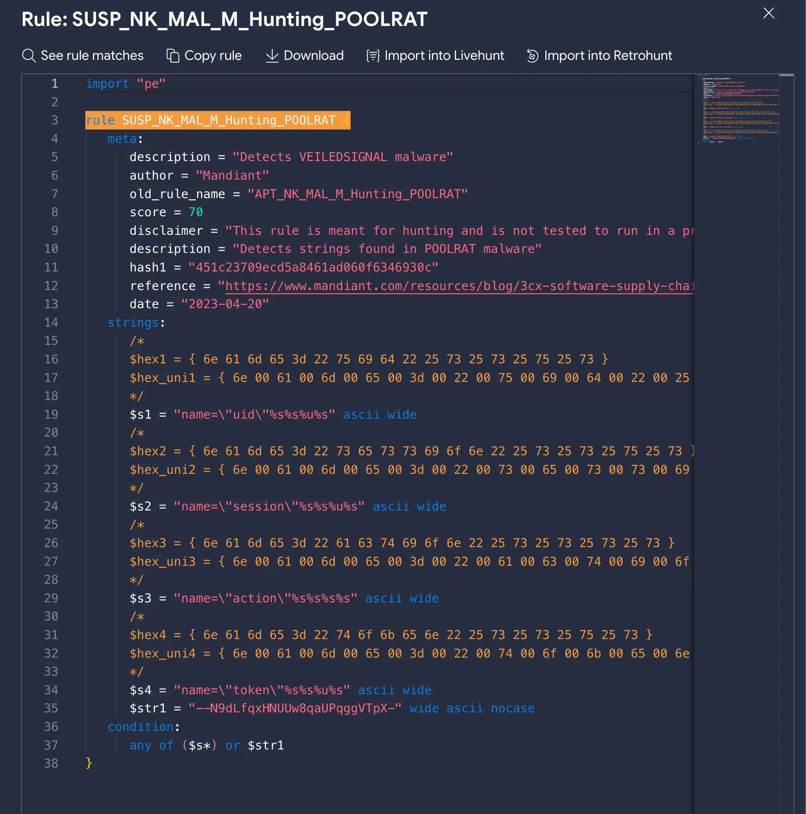Click "any of ($s*) or $str1" condition
806x814 pixels.
(207, 745)
